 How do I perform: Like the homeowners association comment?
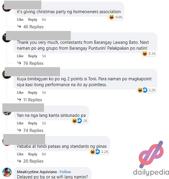coord(20,20)
